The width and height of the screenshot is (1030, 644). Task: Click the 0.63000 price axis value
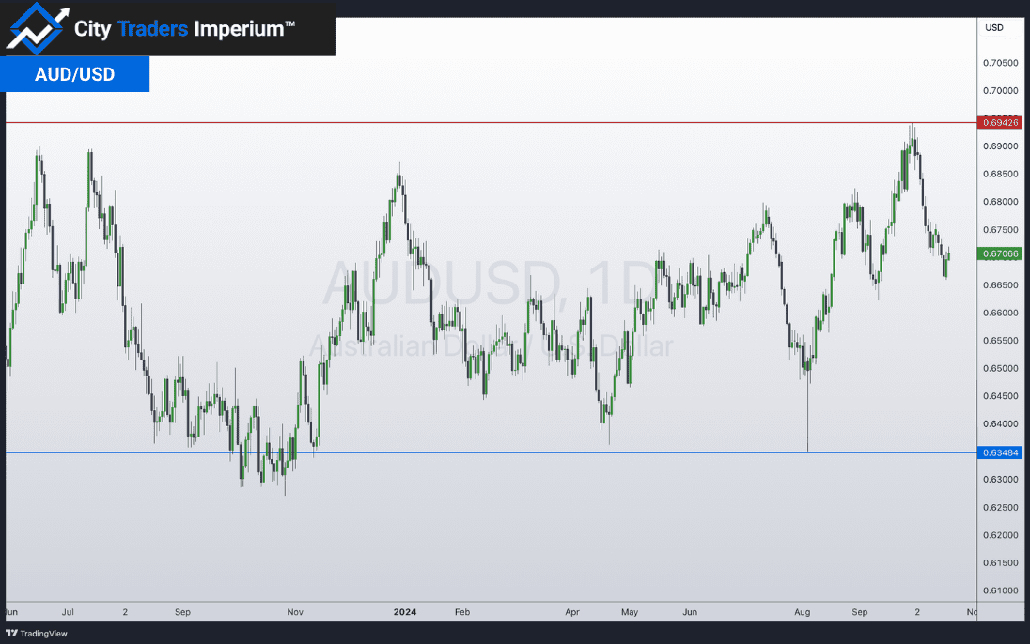[1001, 479]
